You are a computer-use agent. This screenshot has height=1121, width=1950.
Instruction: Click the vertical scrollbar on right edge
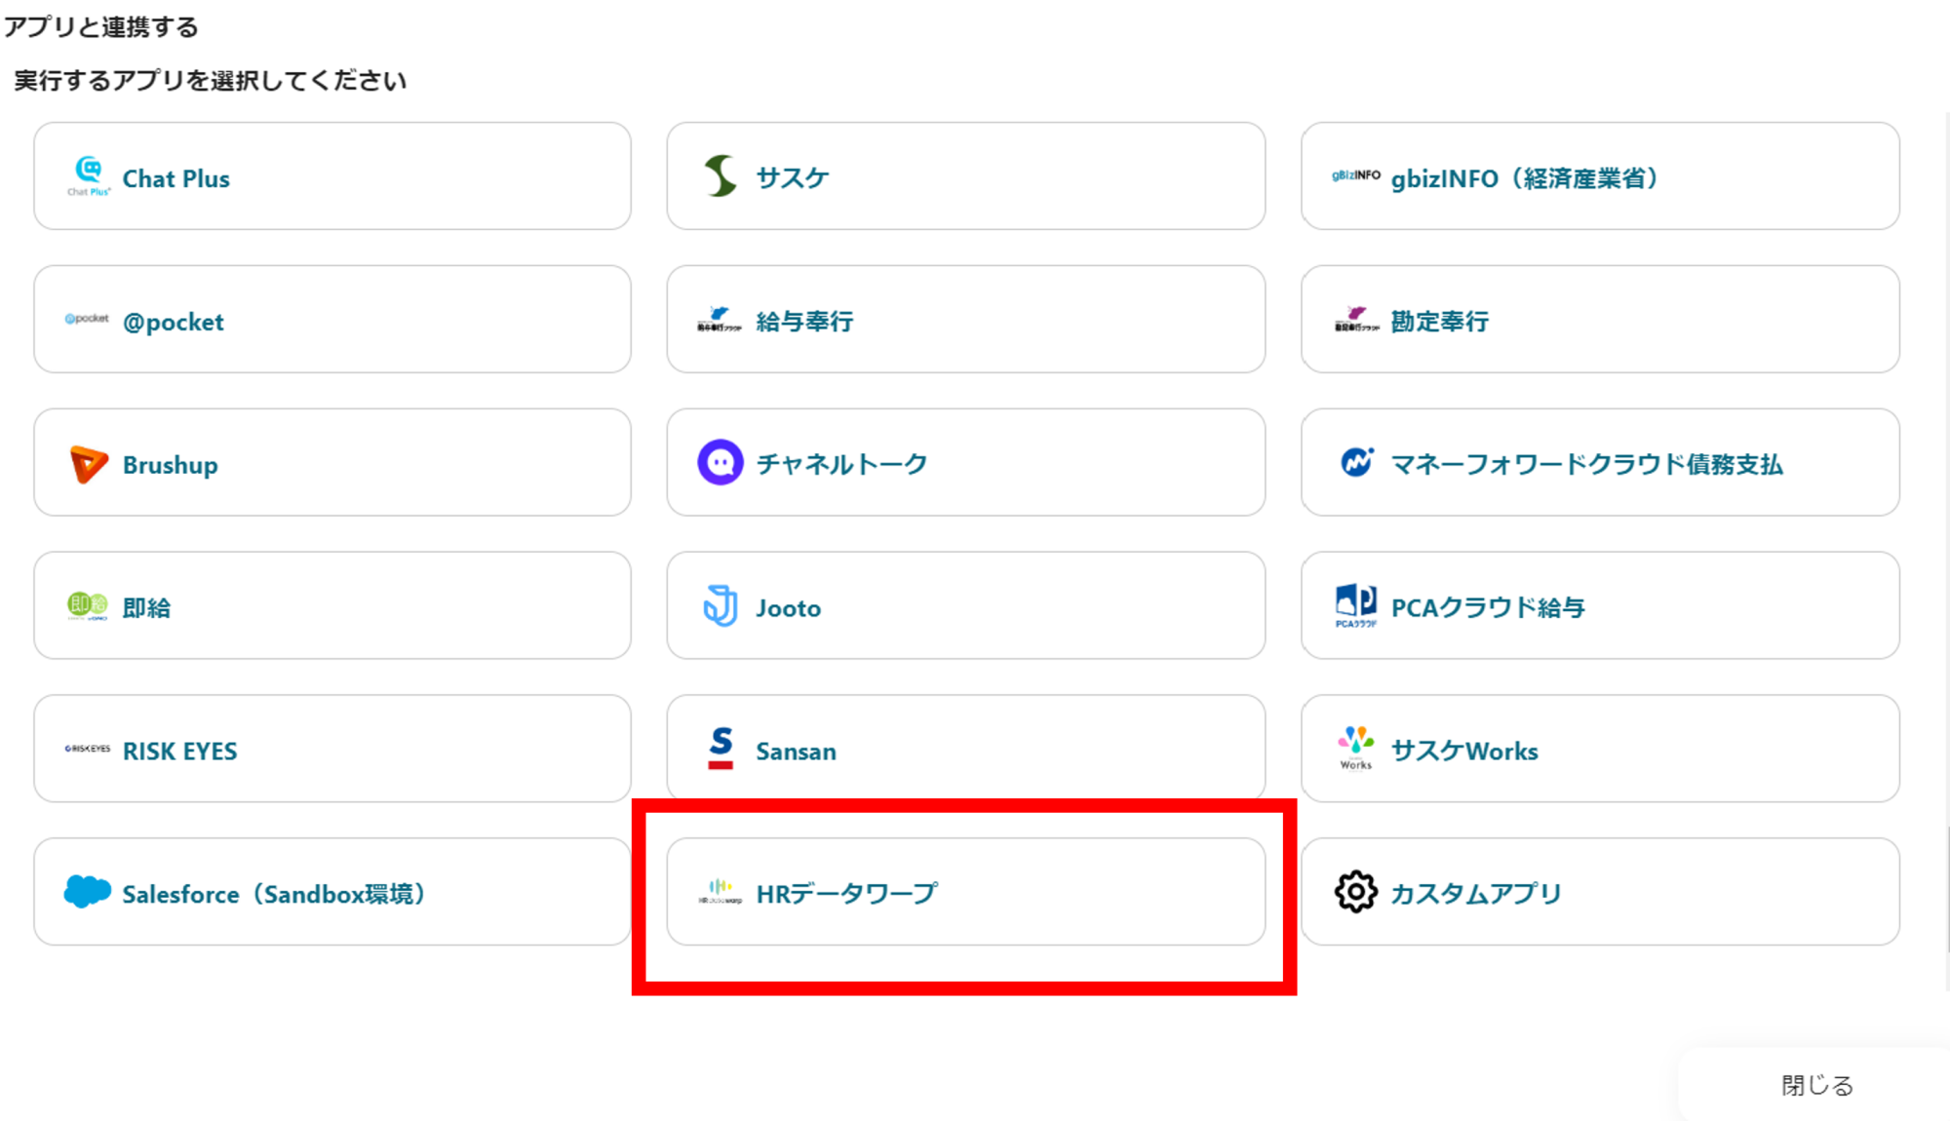pos(1946,887)
